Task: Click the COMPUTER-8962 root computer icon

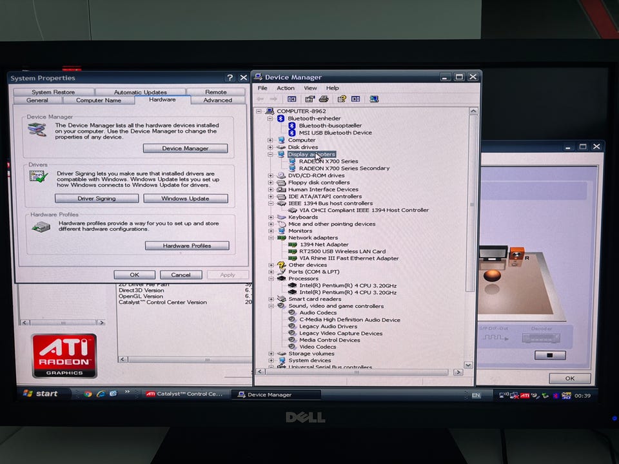Action: click(x=270, y=111)
